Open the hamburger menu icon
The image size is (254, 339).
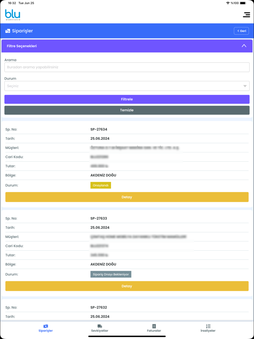point(246,15)
